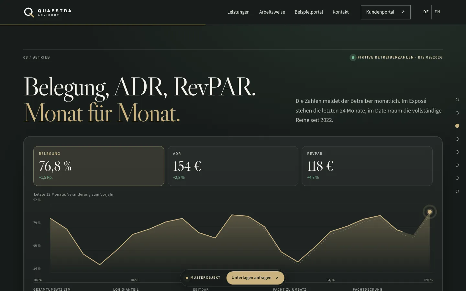The image size is (466, 291).
Task: Switch language to EN
Action: (x=437, y=12)
